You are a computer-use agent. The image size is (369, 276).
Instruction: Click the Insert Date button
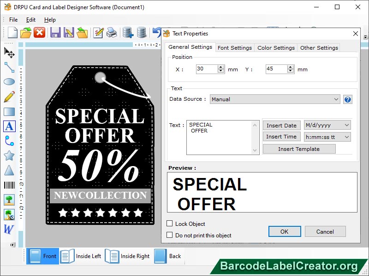tap(281, 126)
